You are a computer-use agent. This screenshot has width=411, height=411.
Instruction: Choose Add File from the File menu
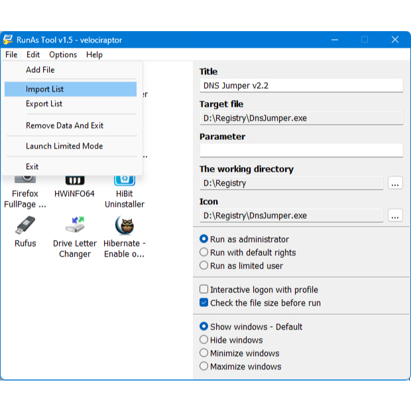(x=71, y=70)
